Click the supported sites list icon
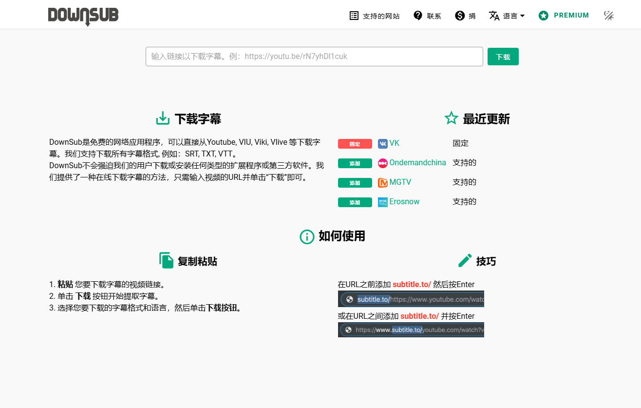Viewport: 641px width, 408px height. pos(354,16)
